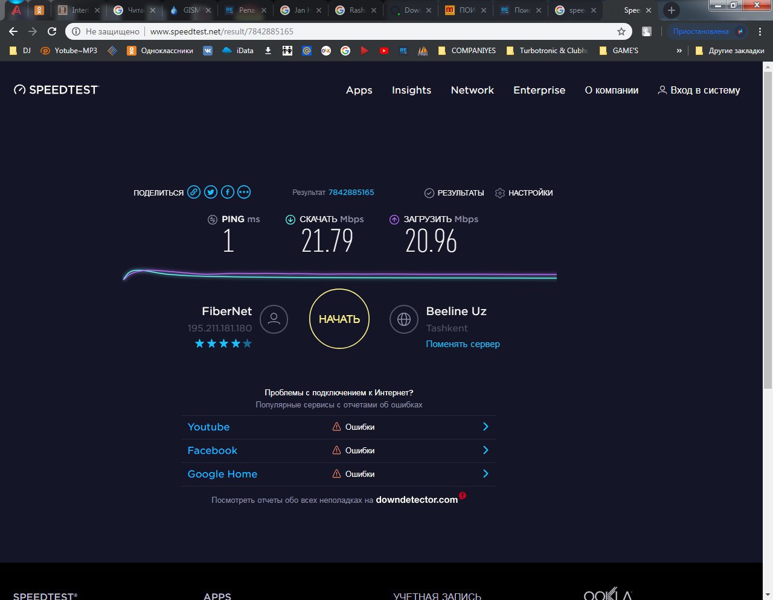Open the COMPANIYES bookmark folder
This screenshot has width=773, height=600.
click(467, 51)
